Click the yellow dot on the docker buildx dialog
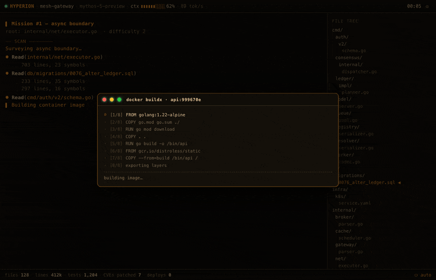436x280 pixels. click(x=112, y=99)
